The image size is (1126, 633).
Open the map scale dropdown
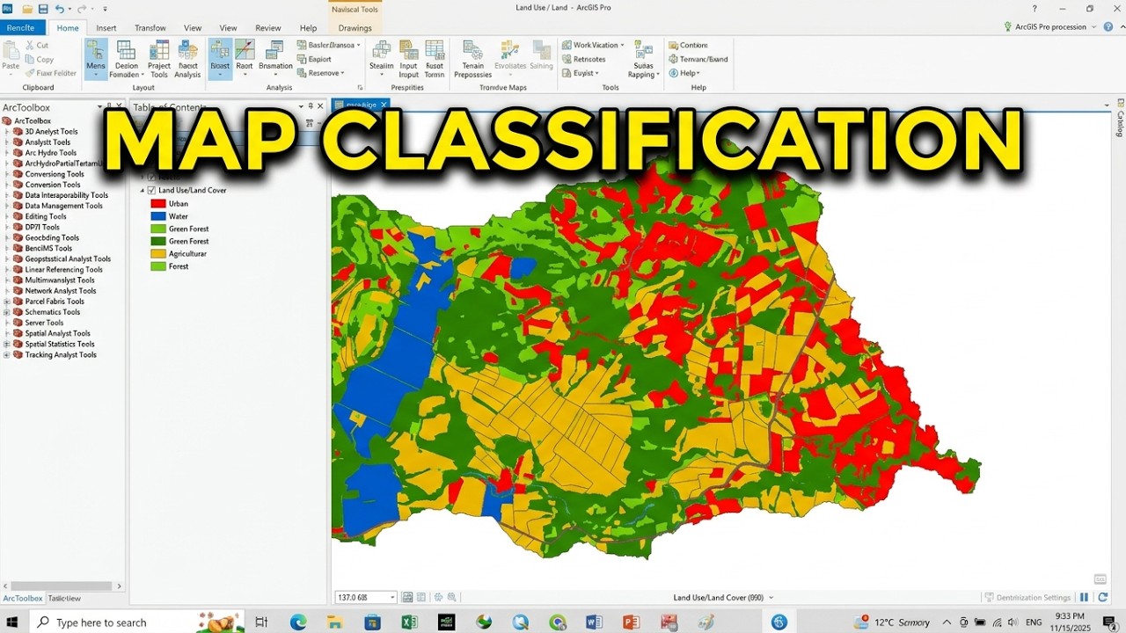click(x=392, y=598)
